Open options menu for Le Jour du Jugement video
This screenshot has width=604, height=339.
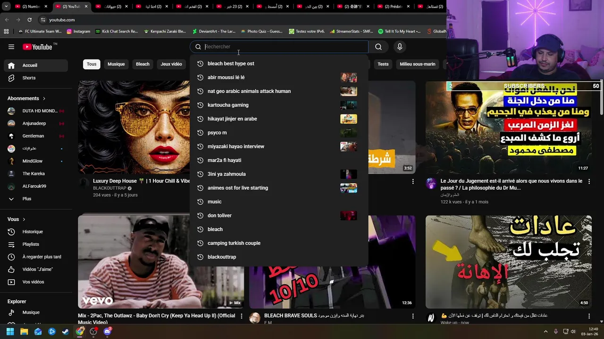click(x=589, y=181)
